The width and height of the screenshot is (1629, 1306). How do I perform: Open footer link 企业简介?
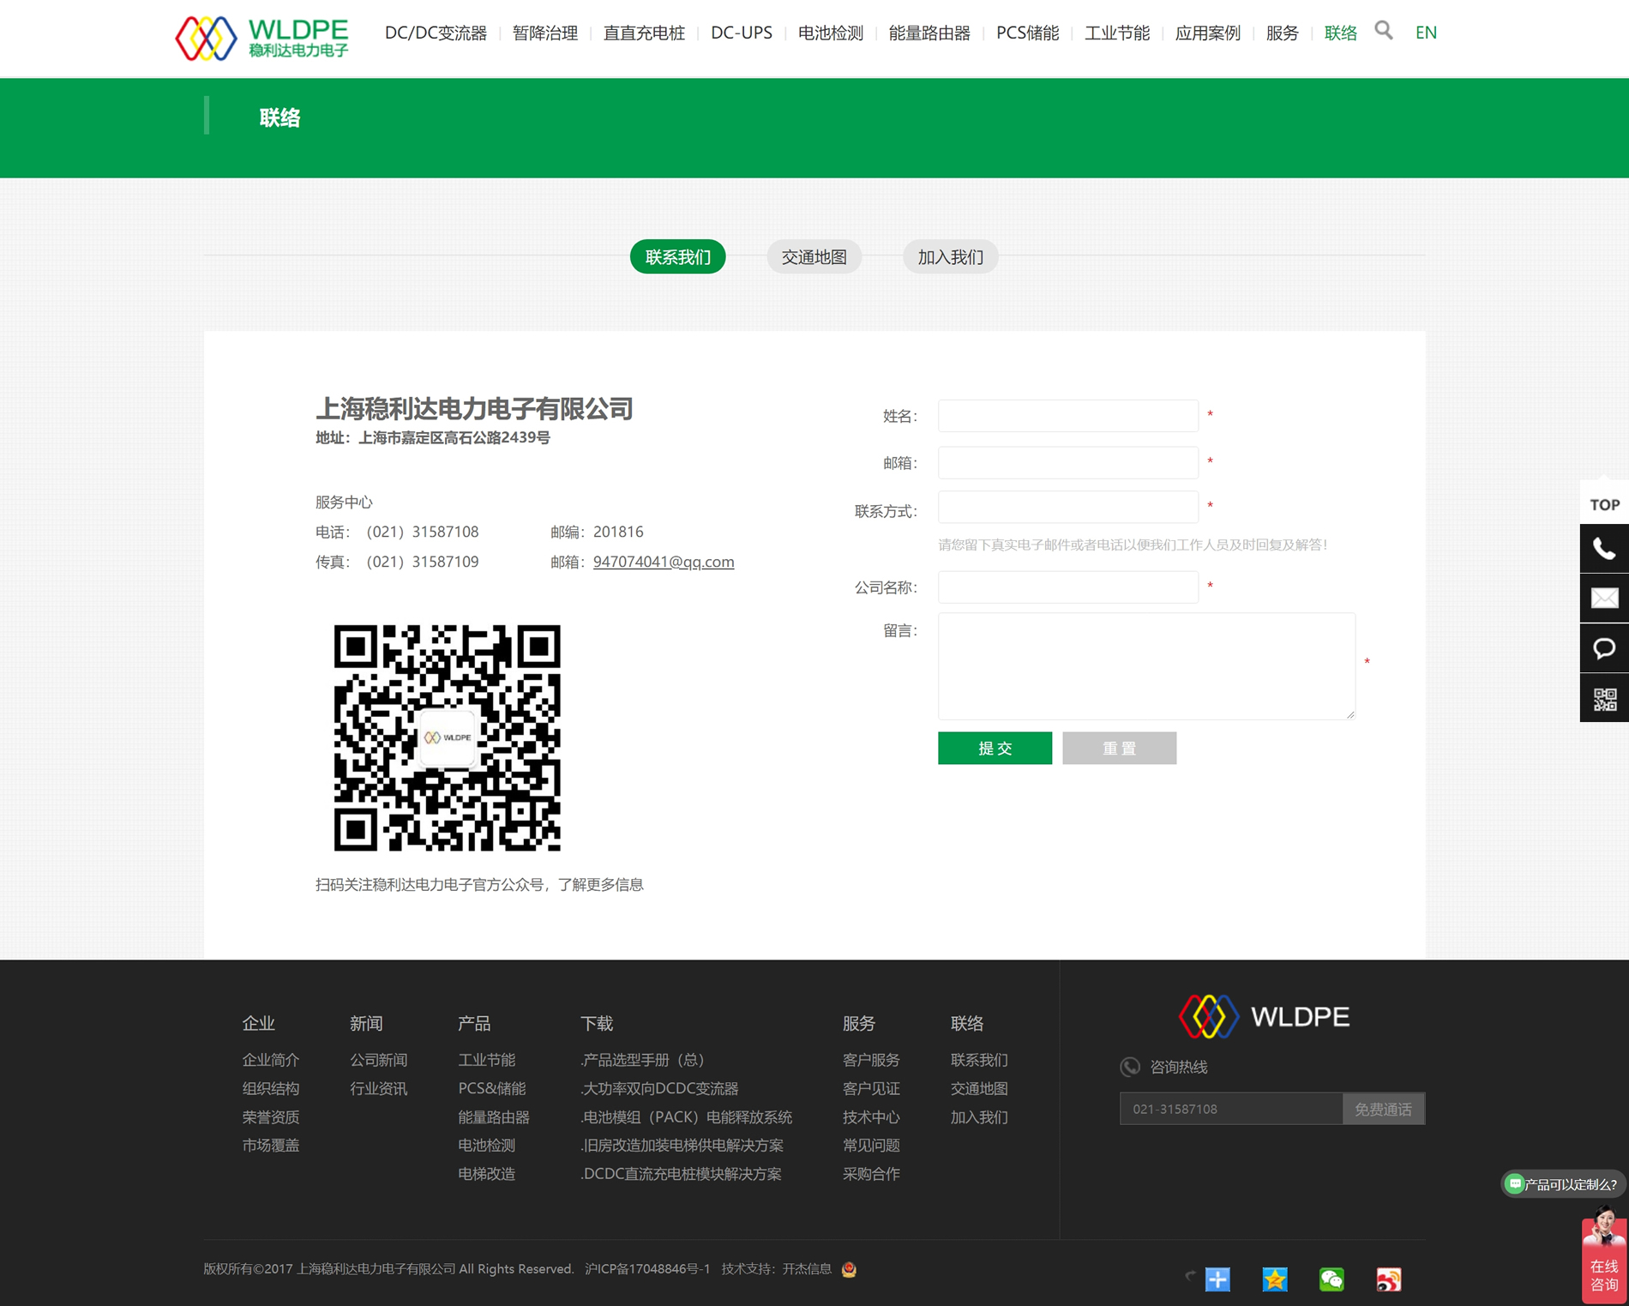(270, 1060)
